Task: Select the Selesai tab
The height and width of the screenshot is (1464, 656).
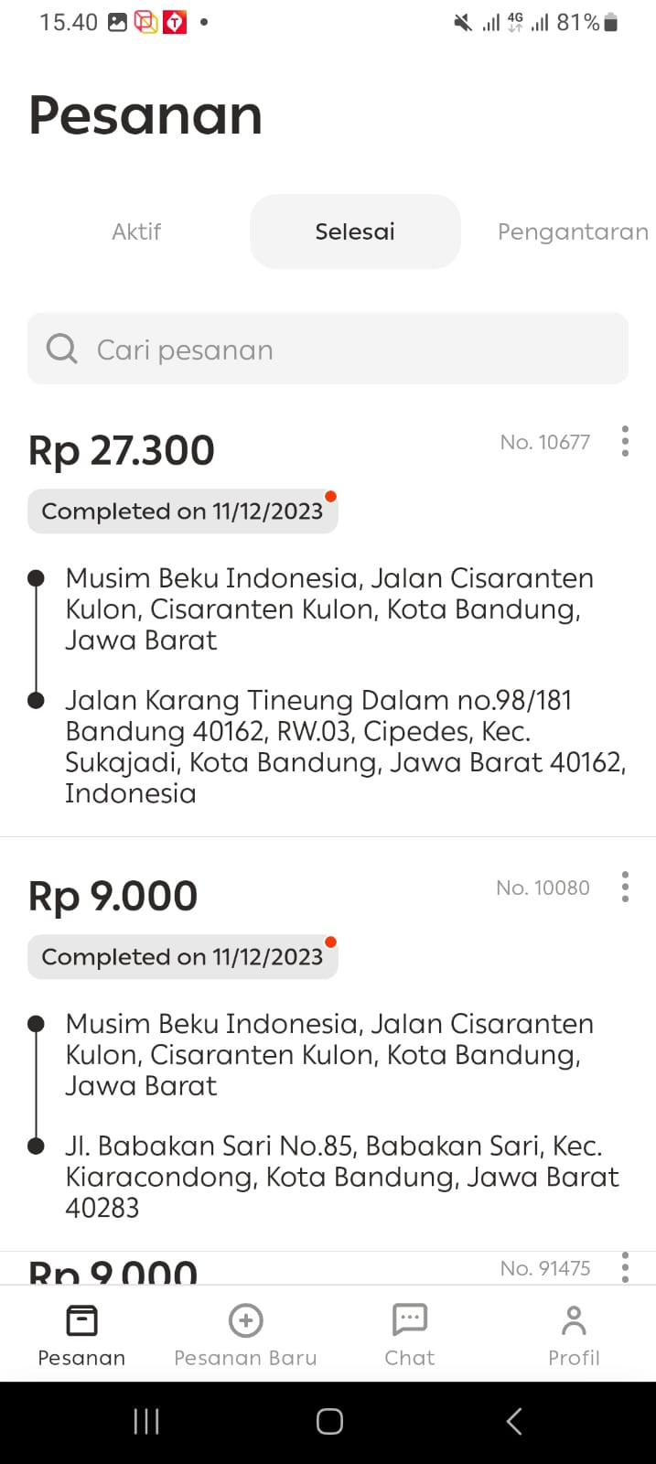Action: tap(355, 231)
